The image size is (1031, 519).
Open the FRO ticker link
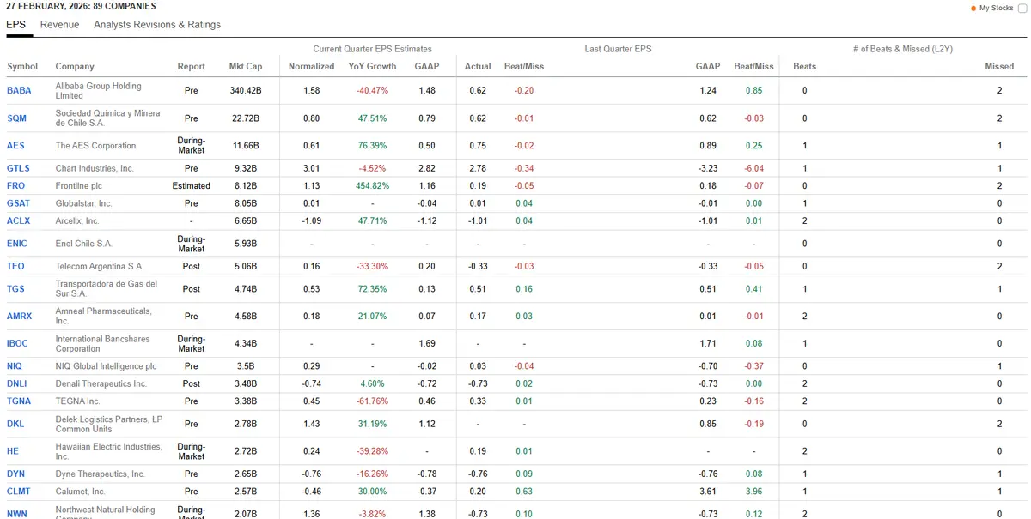coord(15,185)
